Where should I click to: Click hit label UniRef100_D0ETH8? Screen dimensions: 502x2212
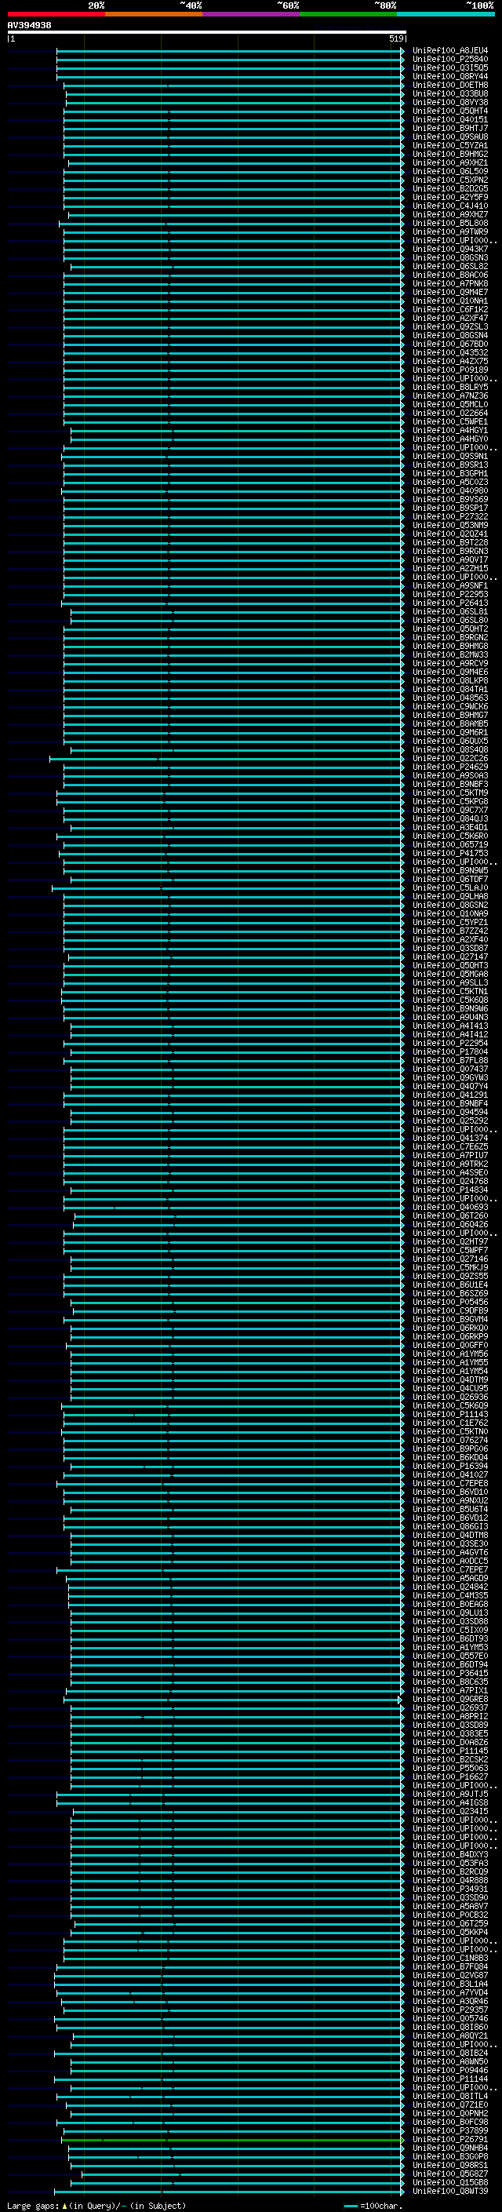tap(450, 85)
